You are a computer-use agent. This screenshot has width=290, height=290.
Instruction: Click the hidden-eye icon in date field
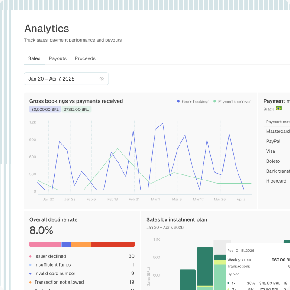102,79
